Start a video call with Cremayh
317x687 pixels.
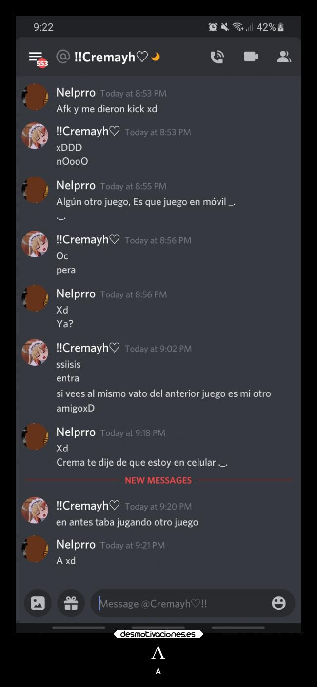tap(251, 57)
